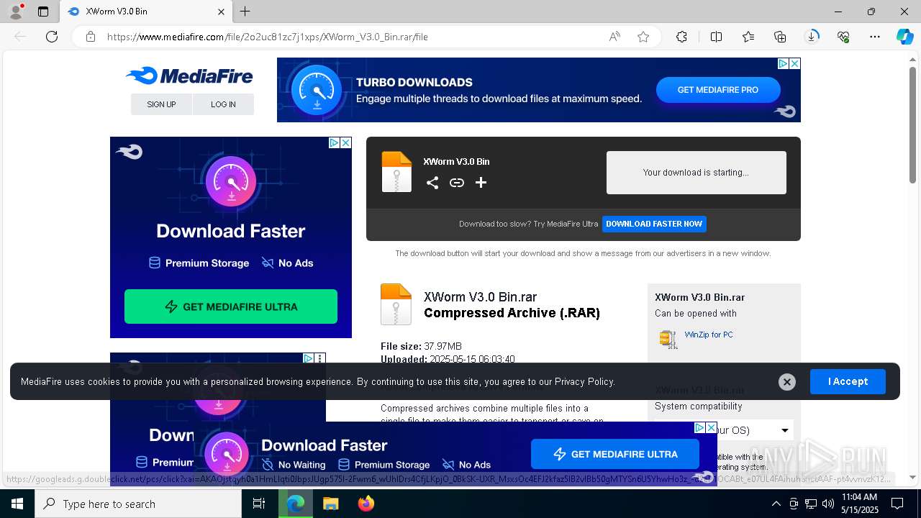This screenshot has height=518, width=921.
Task: Open Read aloud icon in address bar
Action: [x=614, y=37]
